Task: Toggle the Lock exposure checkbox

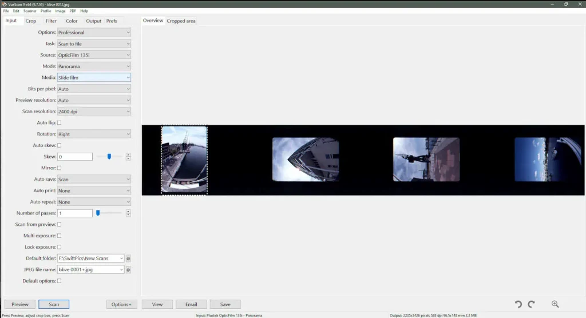Action: point(59,247)
